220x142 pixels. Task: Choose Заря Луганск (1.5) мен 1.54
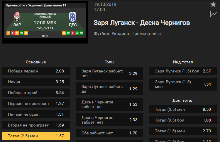[x=183, y=84]
